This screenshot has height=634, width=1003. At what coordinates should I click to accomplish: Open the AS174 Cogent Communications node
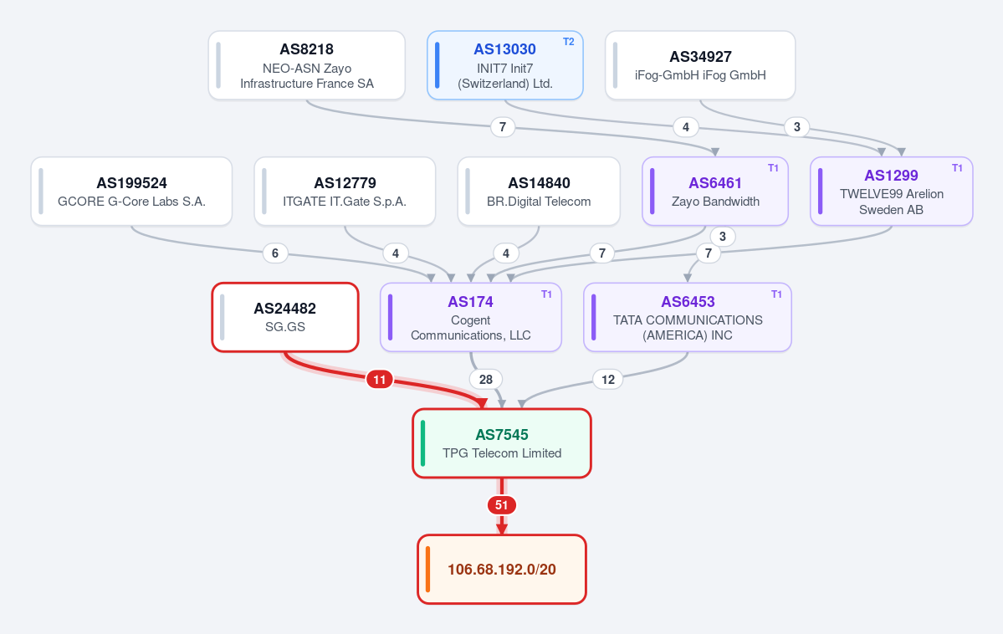471,317
